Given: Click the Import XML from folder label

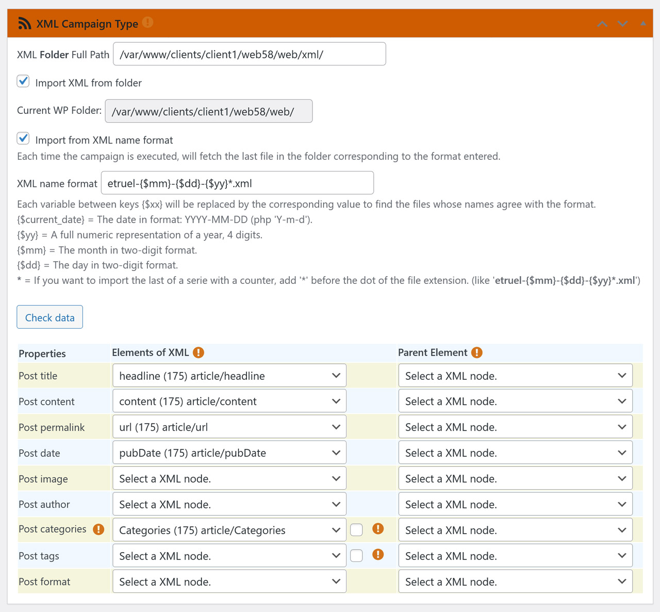Looking at the screenshot, I should [89, 83].
